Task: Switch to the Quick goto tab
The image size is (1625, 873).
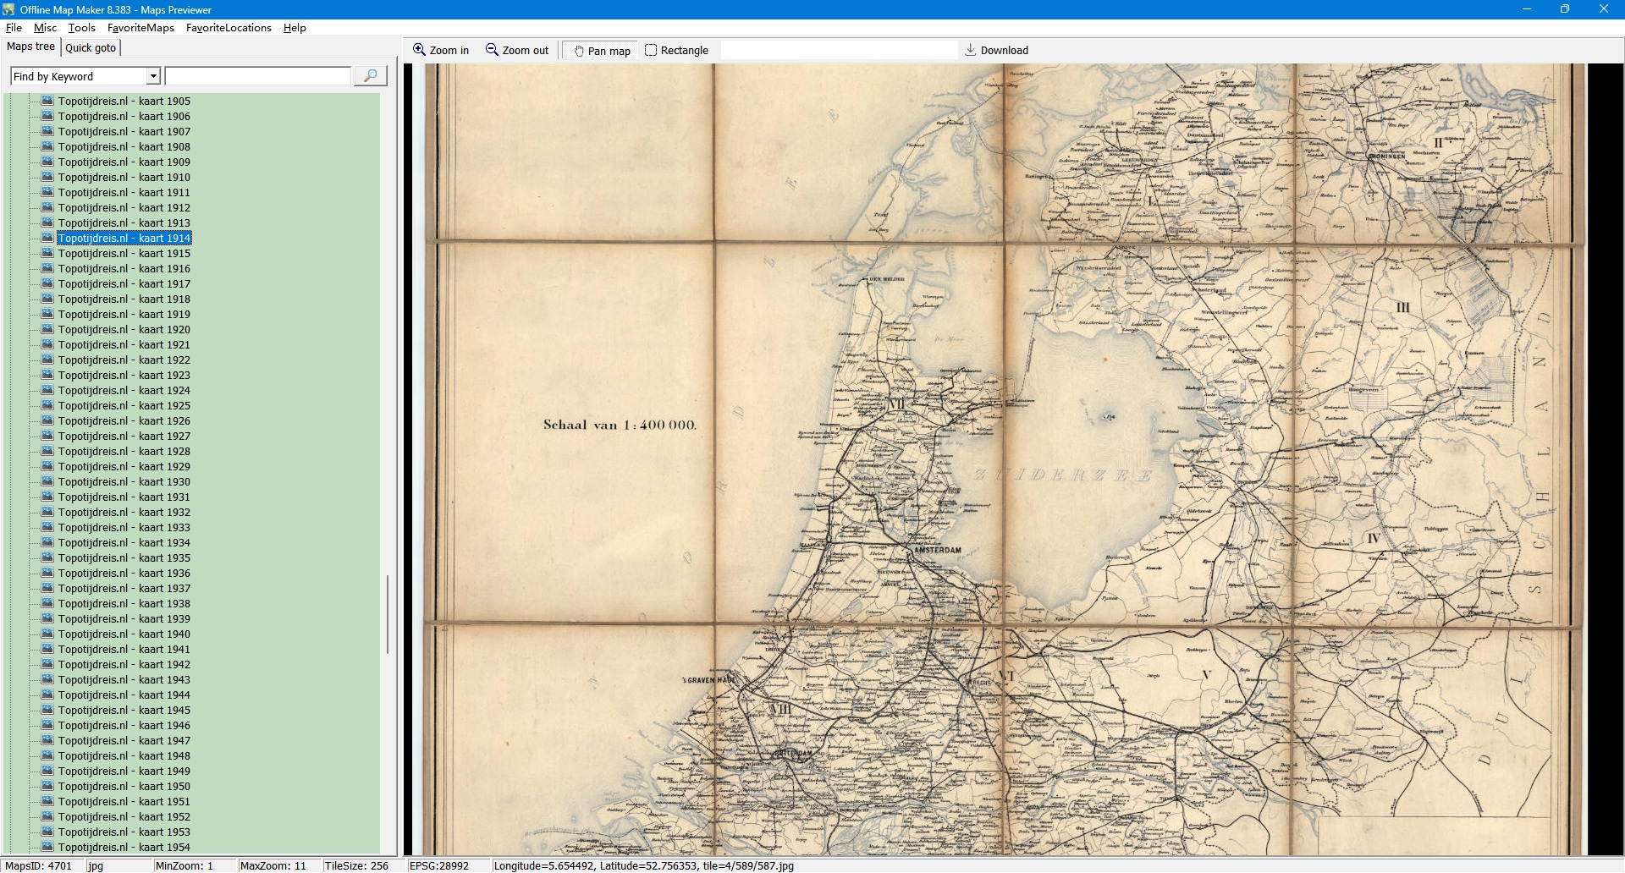Action: pos(91,47)
